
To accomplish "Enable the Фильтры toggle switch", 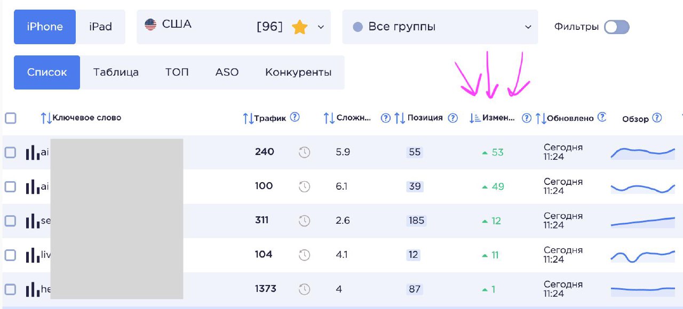I will coord(617,26).
